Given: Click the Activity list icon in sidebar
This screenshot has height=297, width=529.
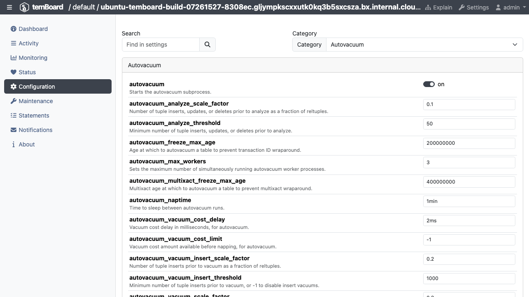Looking at the screenshot, I should point(13,43).
